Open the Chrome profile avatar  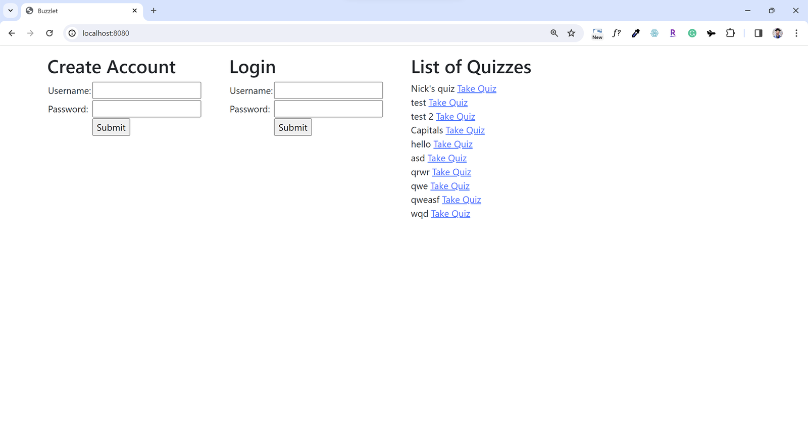click(777, 33)
